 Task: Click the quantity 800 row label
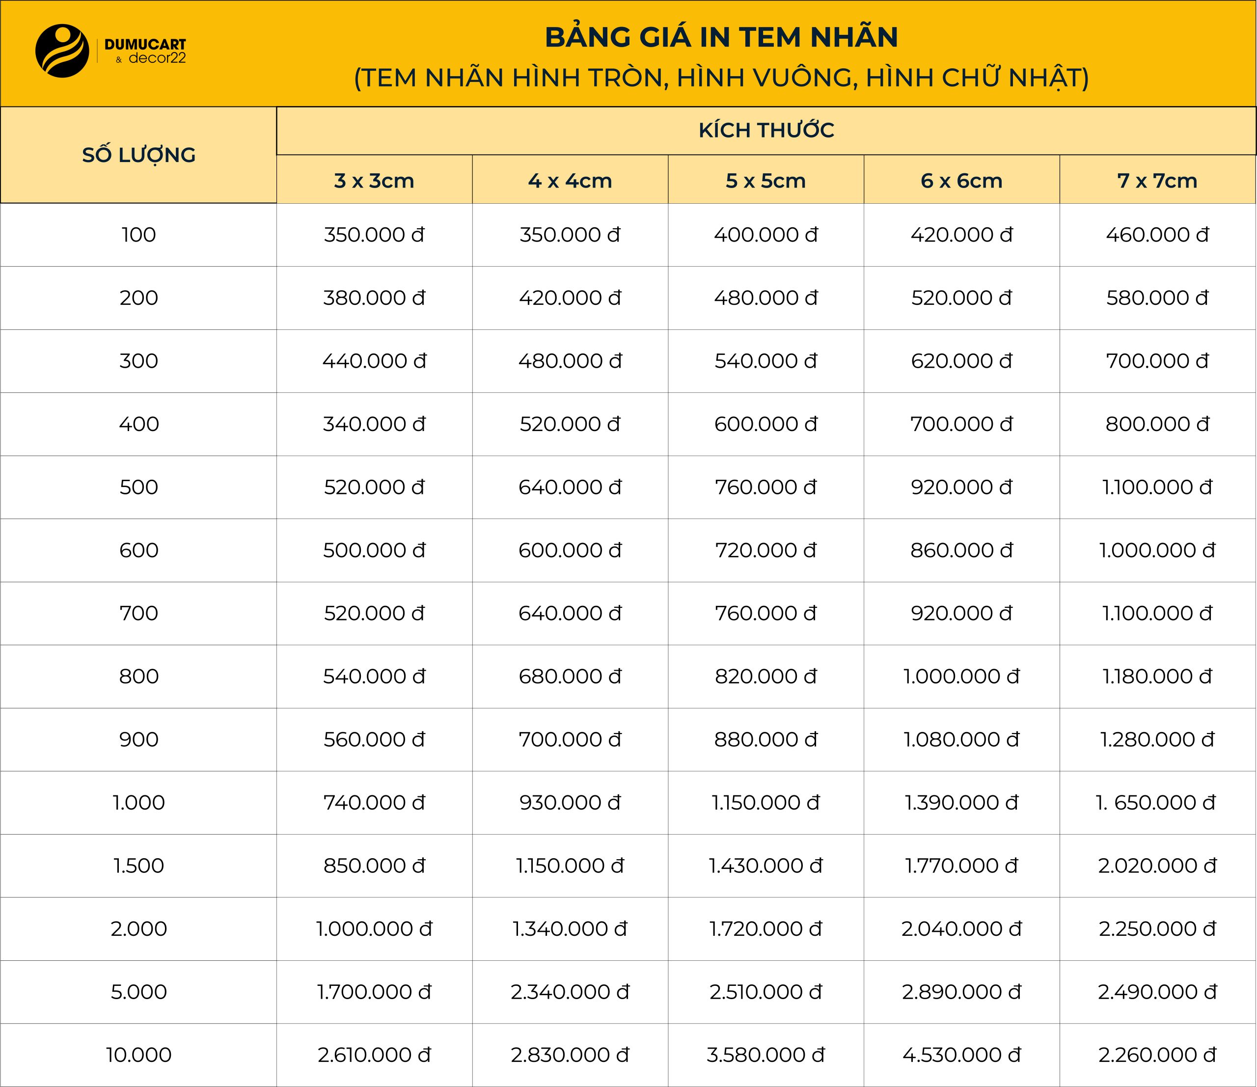(139, 677)
